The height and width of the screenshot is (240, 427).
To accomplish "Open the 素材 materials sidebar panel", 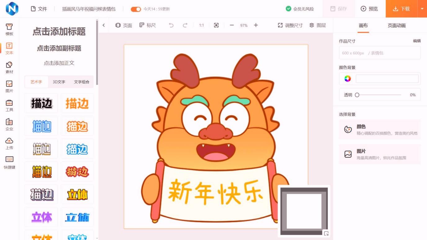I will click(9, 67).
